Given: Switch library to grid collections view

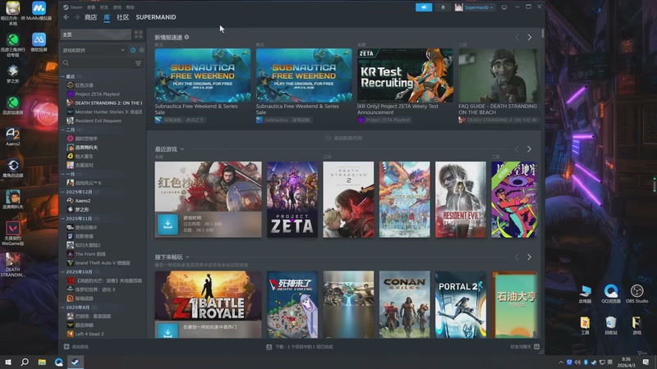Looking at the screenshot, I should pos(138,34).
